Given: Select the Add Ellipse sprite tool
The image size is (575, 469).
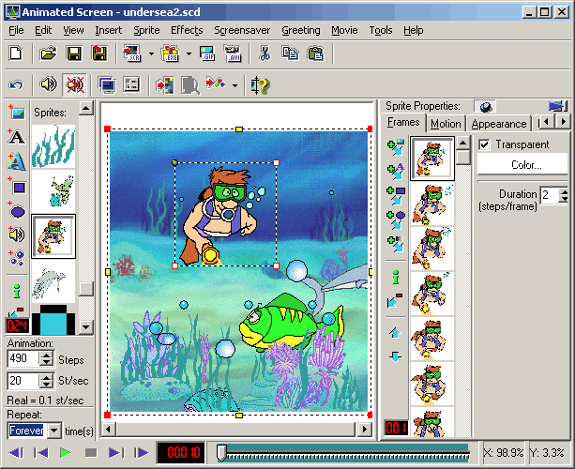Looking at the screenshot, I should (17, 211).
